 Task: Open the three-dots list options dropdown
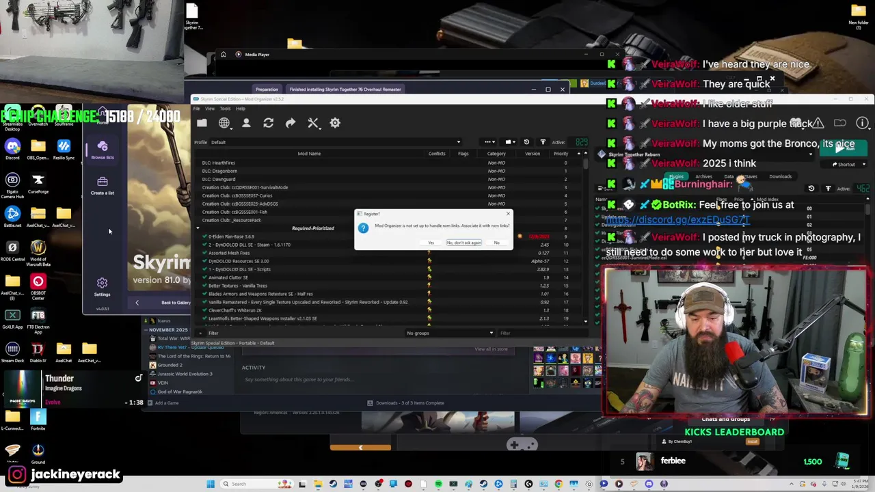click(x=489, y=142)
